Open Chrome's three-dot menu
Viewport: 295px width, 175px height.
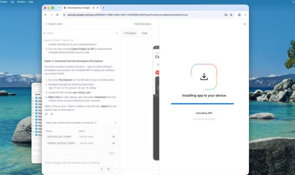click(245, 15)
